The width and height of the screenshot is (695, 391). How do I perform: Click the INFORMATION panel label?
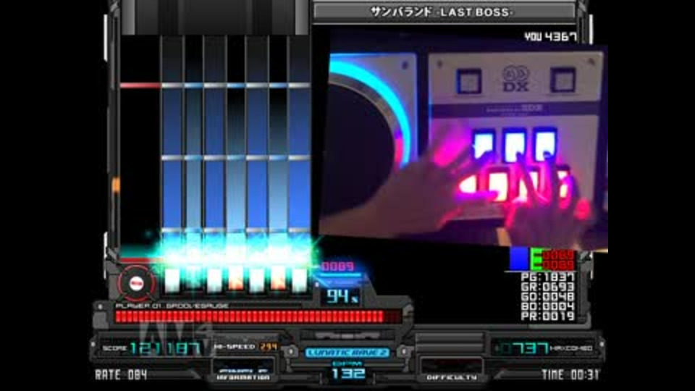(243, 377)
